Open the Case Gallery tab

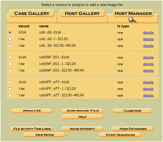[x=32, y=13]
